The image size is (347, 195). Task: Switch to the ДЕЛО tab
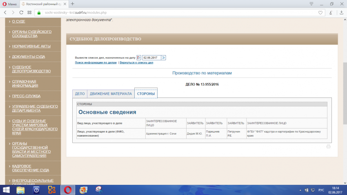point(80,94)
